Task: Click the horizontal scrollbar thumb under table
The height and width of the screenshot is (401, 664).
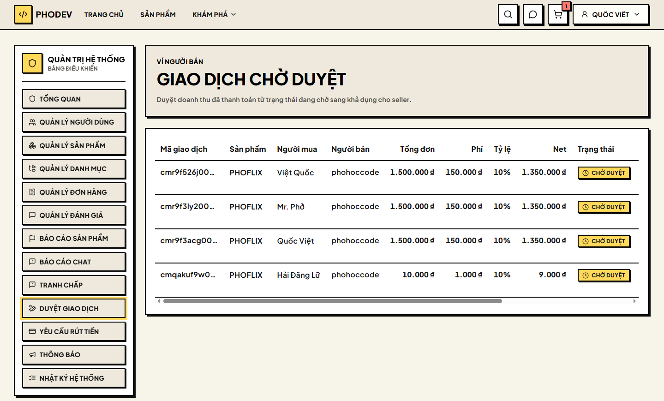Action: coord(332,301)
